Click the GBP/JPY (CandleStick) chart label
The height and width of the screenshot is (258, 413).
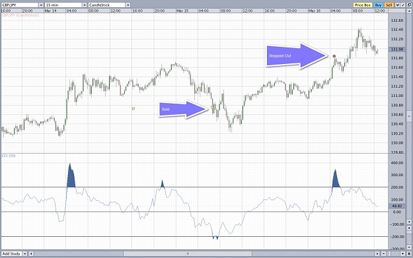point(20,15)
